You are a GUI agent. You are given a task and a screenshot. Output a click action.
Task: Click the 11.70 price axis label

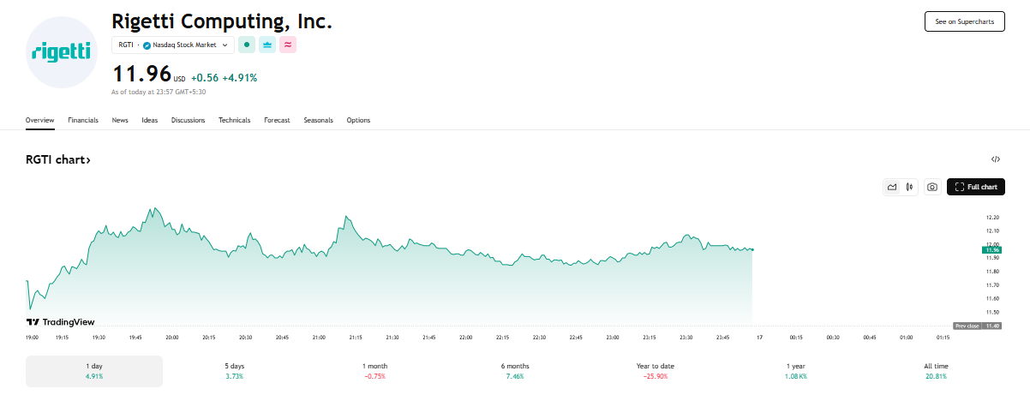point(992,285)
